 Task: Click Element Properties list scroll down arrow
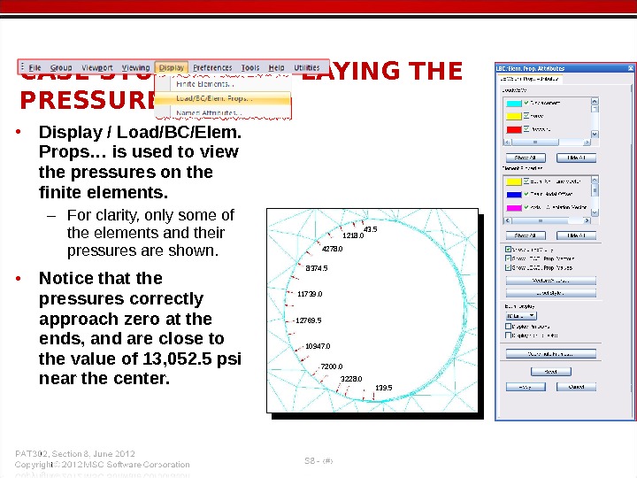[x=595, y=212]
